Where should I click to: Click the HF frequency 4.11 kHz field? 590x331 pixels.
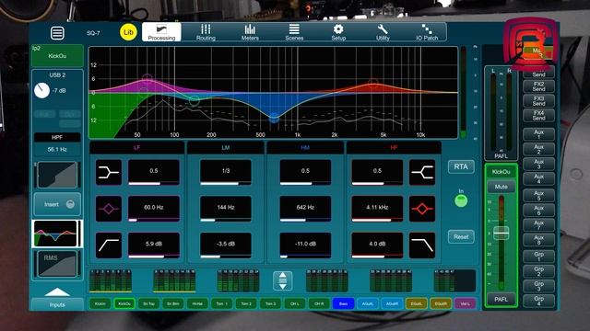(377, 209)
